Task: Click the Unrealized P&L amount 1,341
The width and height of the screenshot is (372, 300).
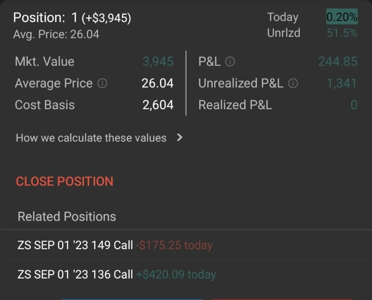Action: pos(342,83)
